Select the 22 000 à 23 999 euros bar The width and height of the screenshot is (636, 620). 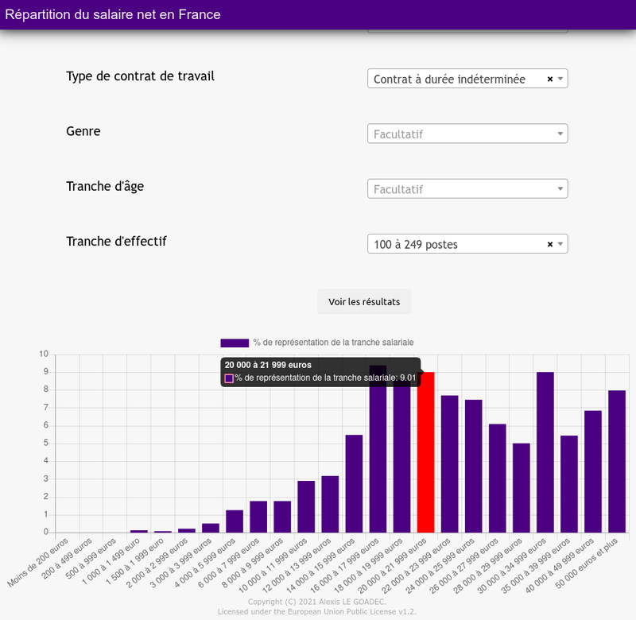click(x=449, y=464)
